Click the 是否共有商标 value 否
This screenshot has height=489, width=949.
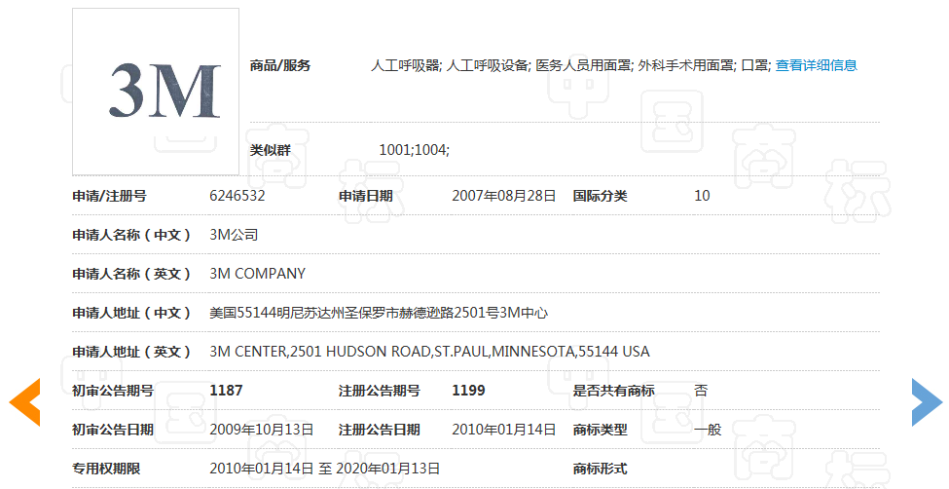pyautogui.click(x=701, y=391)
